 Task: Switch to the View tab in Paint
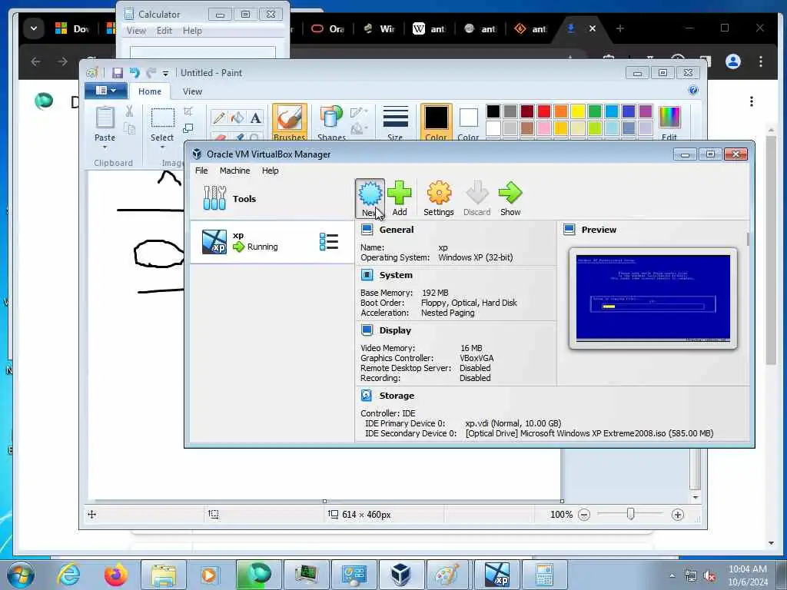pos(192,91)
